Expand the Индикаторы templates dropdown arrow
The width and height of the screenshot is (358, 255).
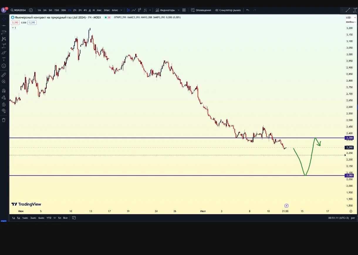click(x=178, y=10)
